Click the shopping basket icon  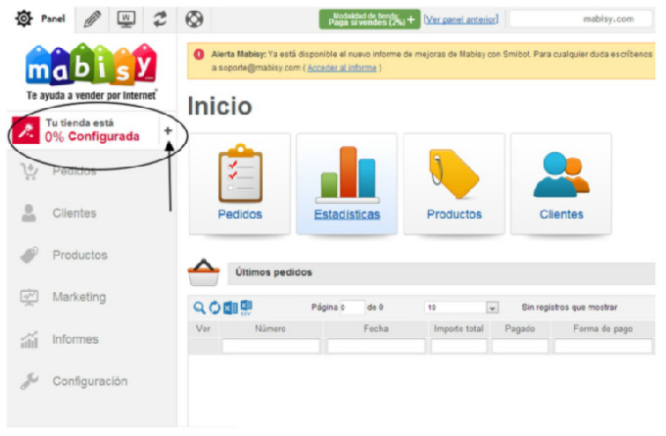pyautogui.click(x=204, y=272)
